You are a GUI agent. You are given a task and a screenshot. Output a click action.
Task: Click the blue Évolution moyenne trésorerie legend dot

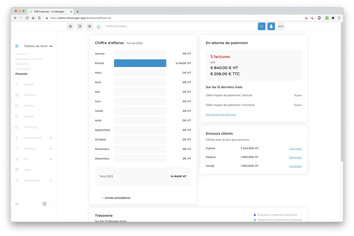[x=255, y=215]
